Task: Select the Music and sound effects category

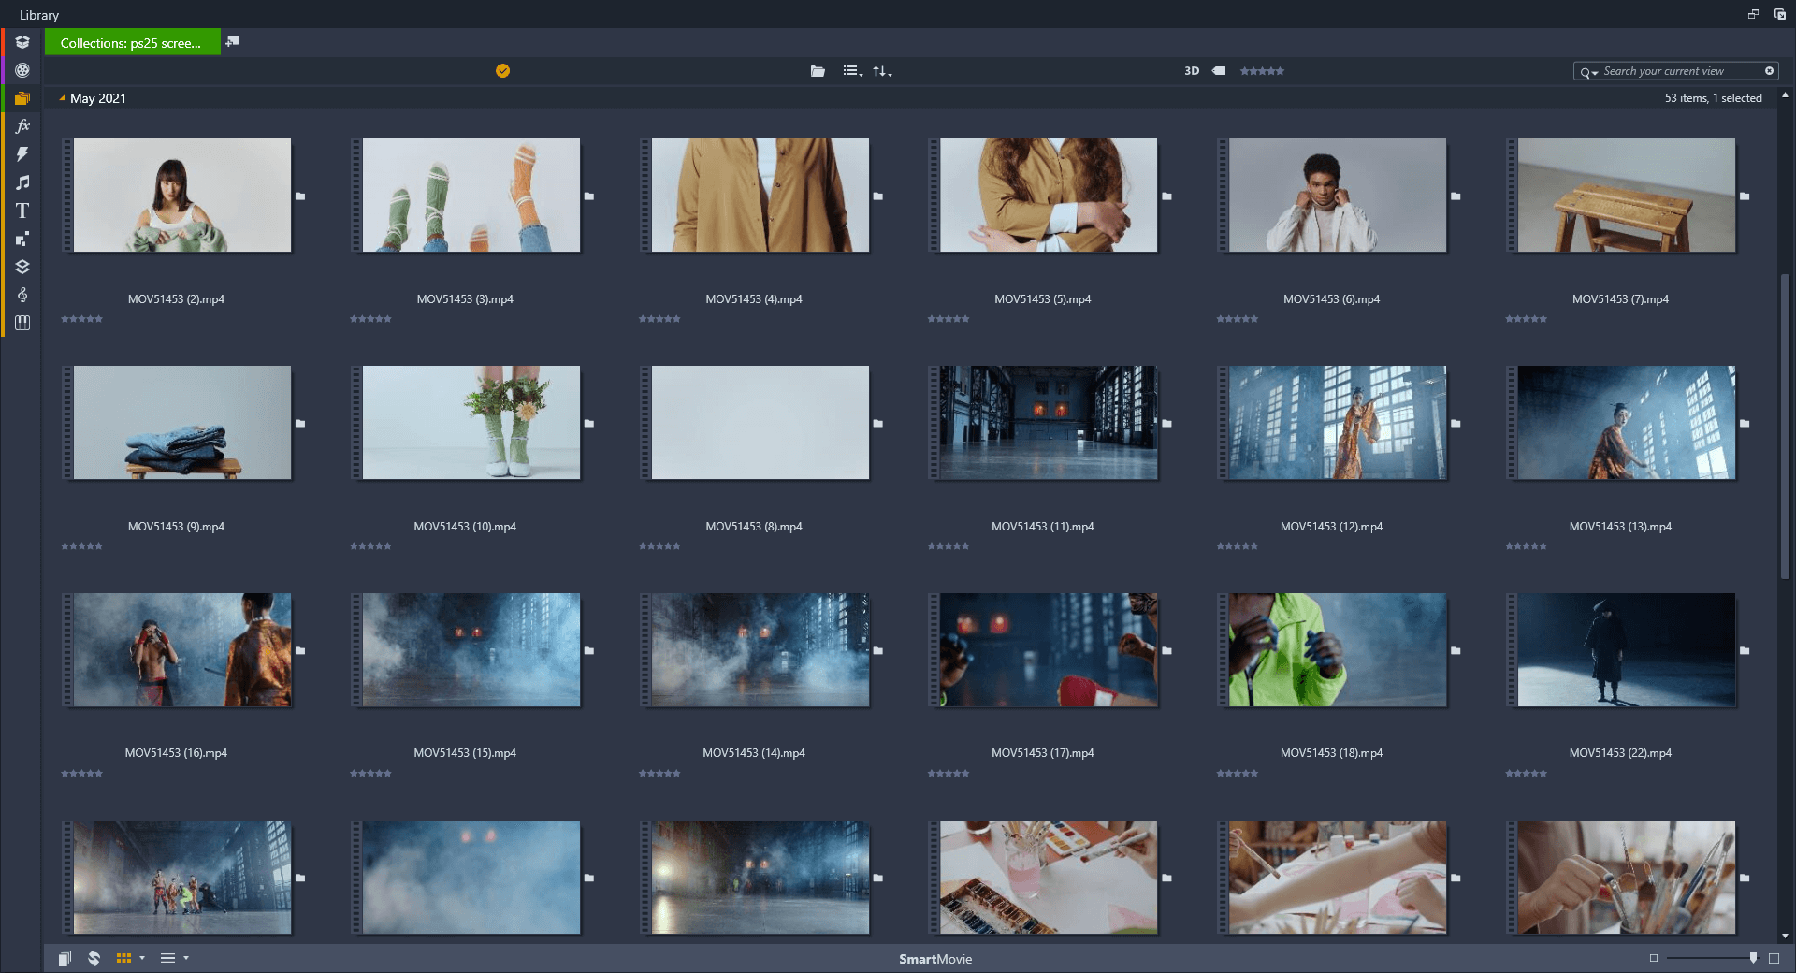Action: pos(22,182)
